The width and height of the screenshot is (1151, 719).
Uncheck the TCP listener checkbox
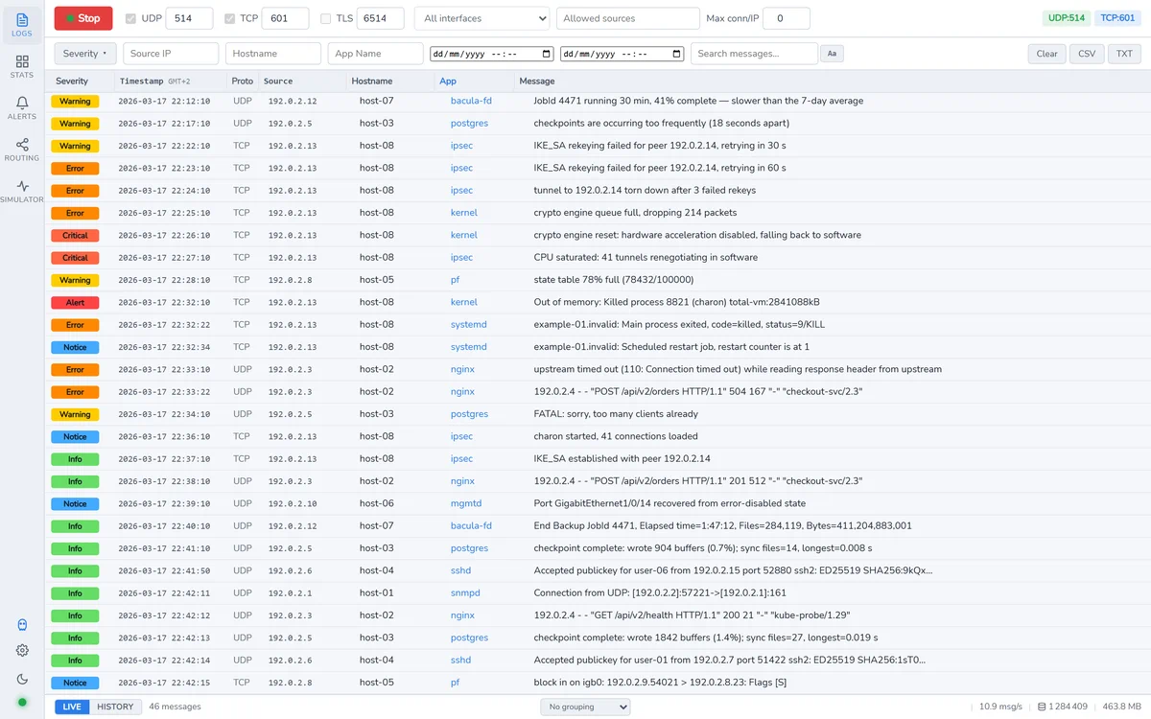pos(229,18)
